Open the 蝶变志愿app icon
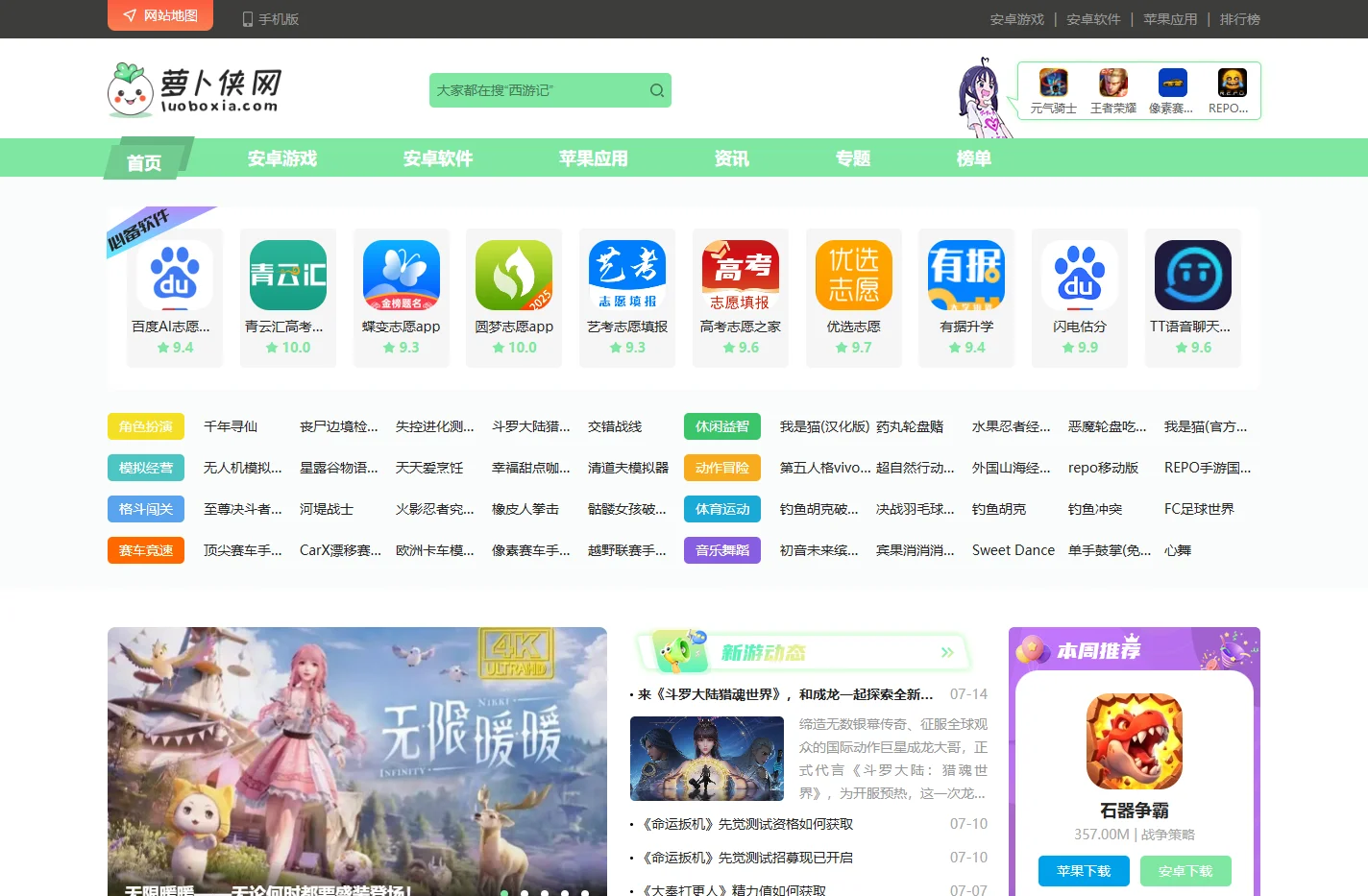Screen dimensions: 1368x896 tap(402, 275)
